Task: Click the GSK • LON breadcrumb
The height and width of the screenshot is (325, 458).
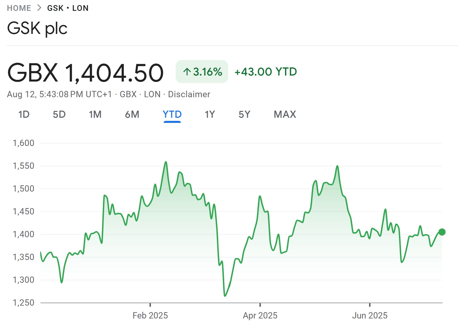Action: pyautogui.click(x=68, y=8)
